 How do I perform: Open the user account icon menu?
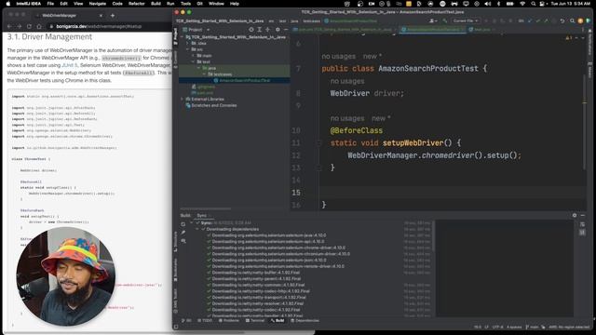(x=432, y=20)
